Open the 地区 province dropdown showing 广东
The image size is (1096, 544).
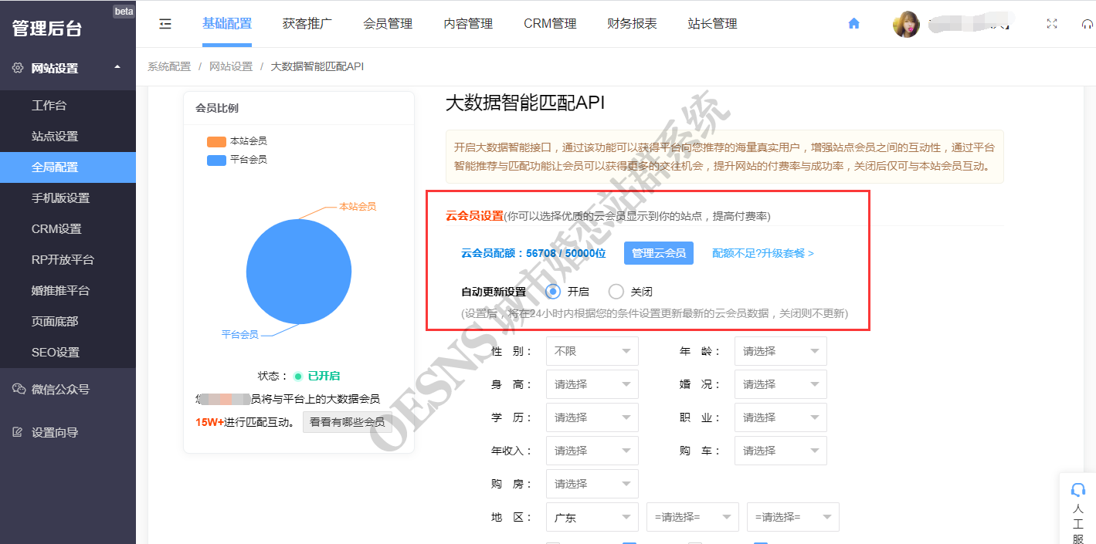point(592,518)
